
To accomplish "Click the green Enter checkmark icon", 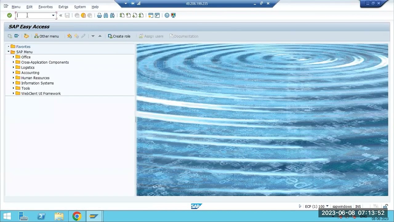I will 10,15.
